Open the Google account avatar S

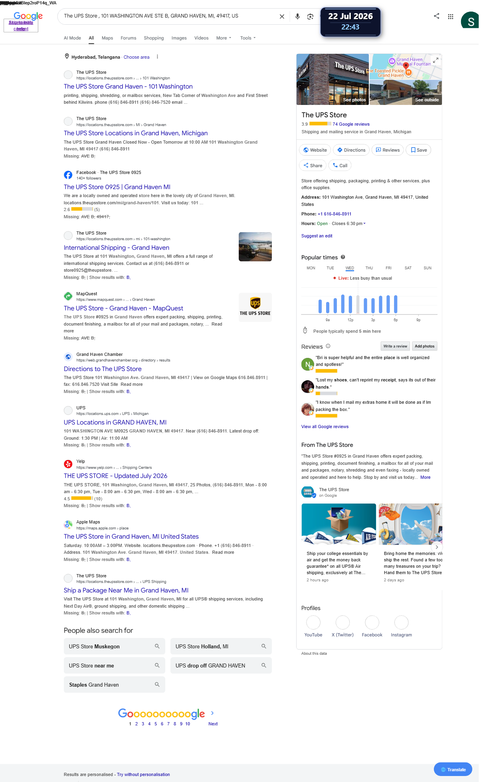tap(470, 21)
